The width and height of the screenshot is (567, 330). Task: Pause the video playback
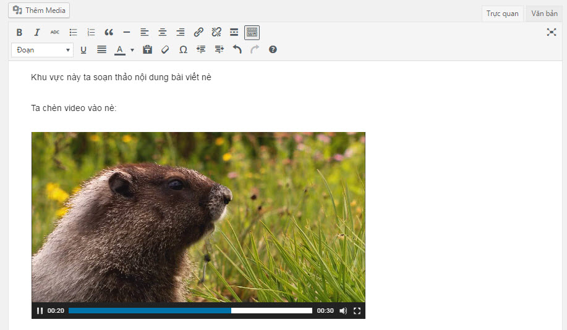40,311
